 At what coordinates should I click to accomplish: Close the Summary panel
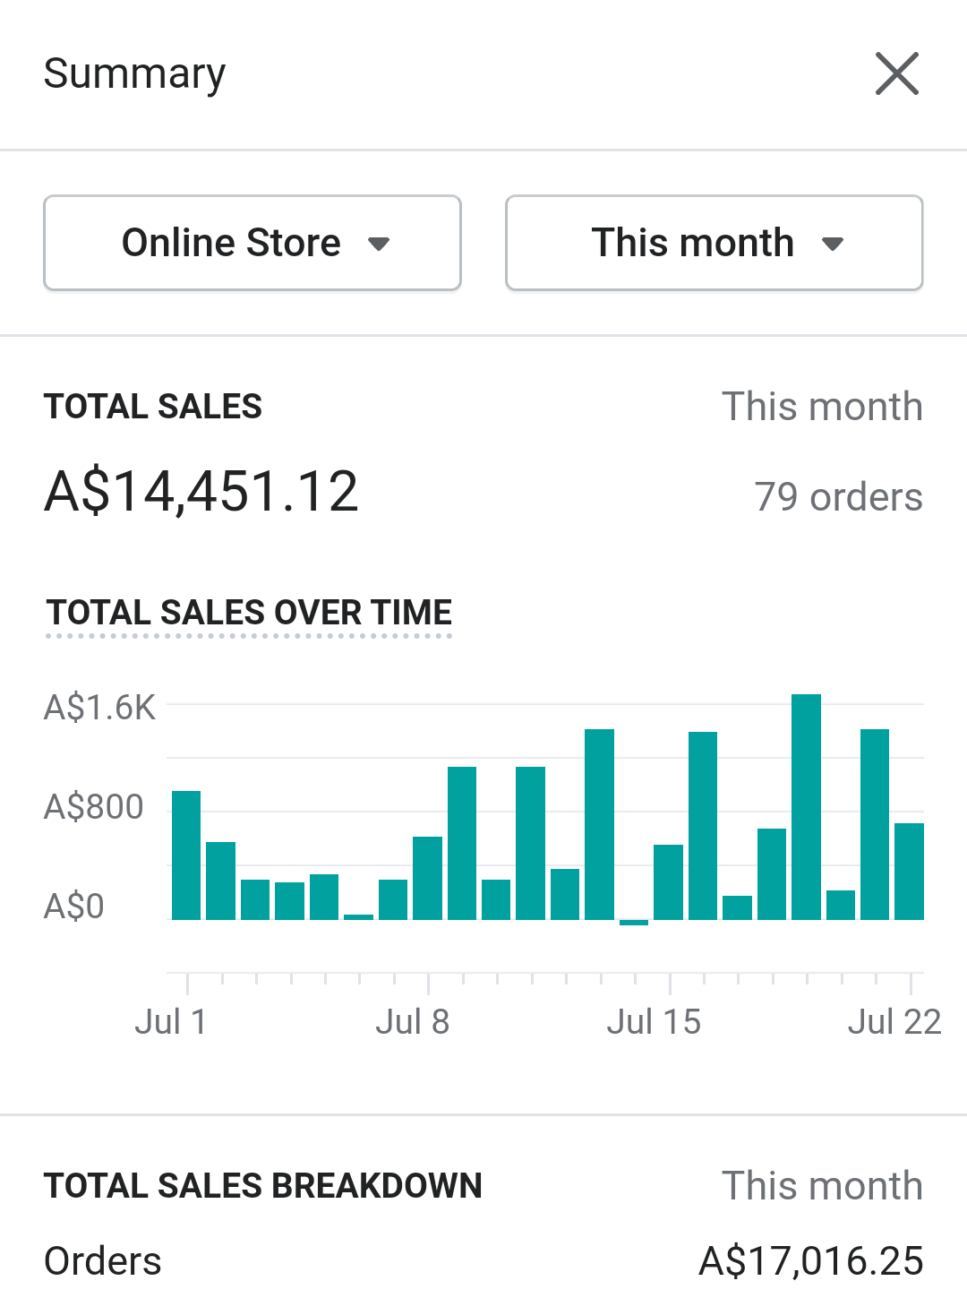click(x=896, y=73)
